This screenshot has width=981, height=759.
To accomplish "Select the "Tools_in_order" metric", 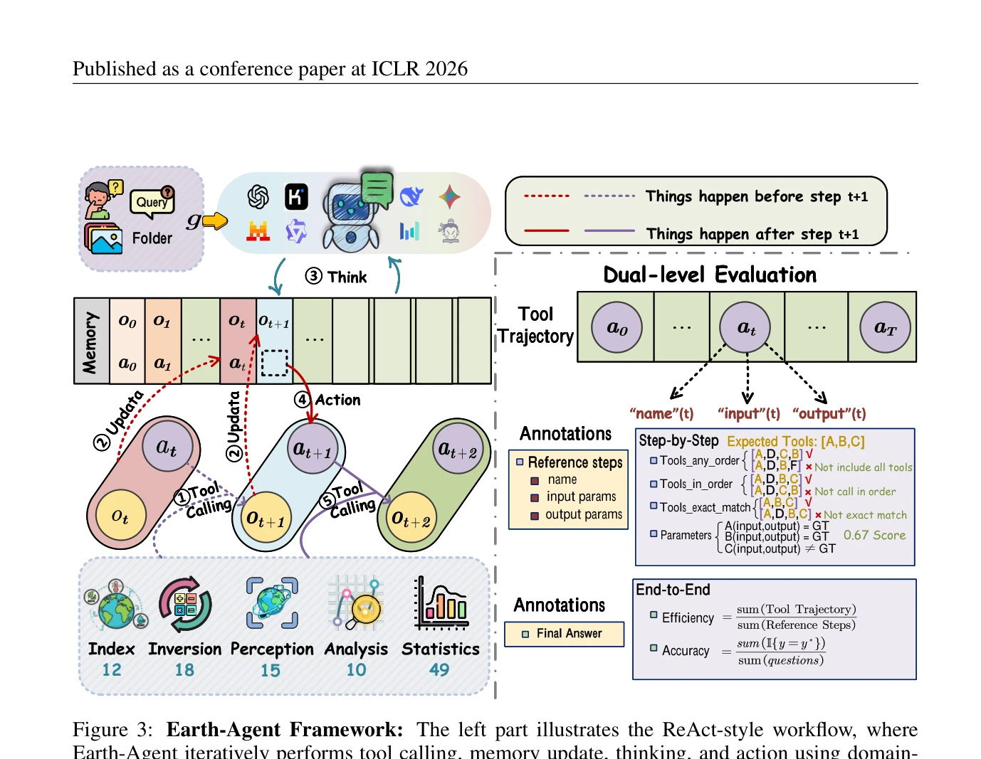I will 696,484.
